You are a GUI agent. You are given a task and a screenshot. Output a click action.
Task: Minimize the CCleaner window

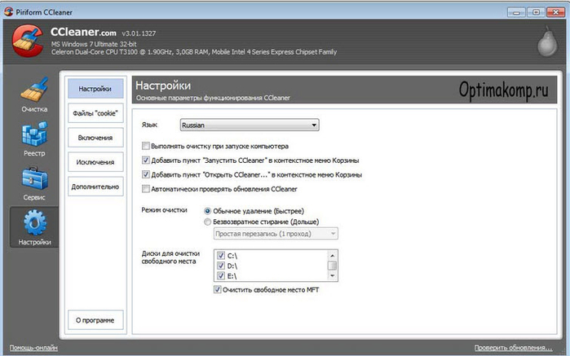pos(516,12)
